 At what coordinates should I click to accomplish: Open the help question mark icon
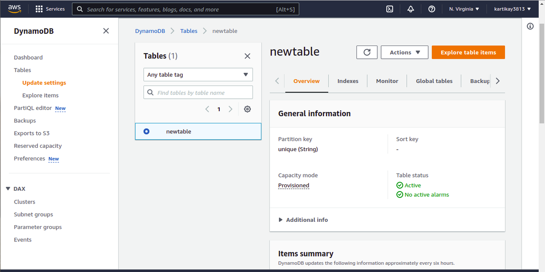click(432, 9)
